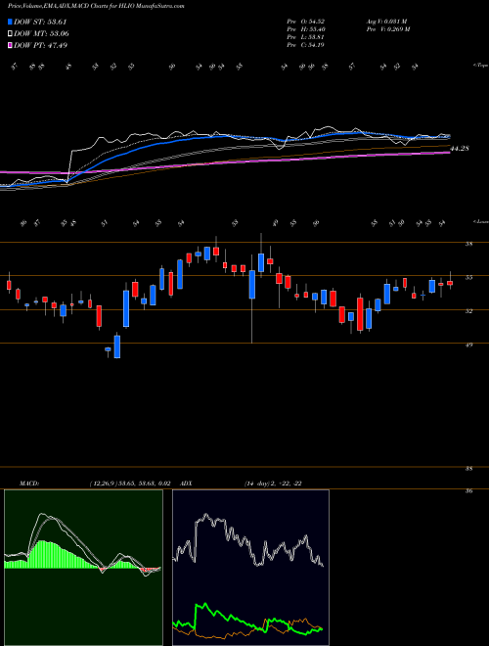Click the 58 price axis label
This screenshot has height=646, width=489.
pos(468,244)
